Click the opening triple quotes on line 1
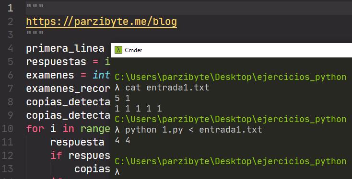352x179 pixels. pos(35,7)
